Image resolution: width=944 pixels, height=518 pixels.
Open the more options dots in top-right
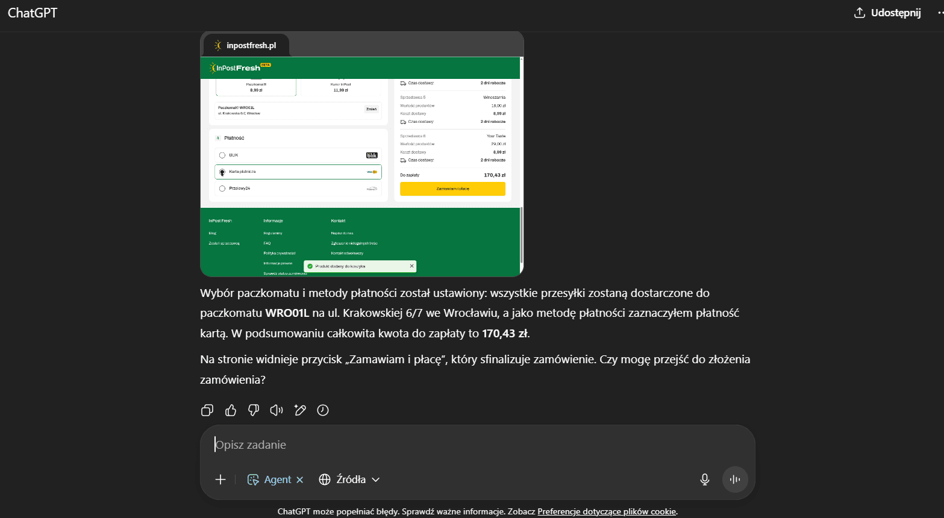940,13
